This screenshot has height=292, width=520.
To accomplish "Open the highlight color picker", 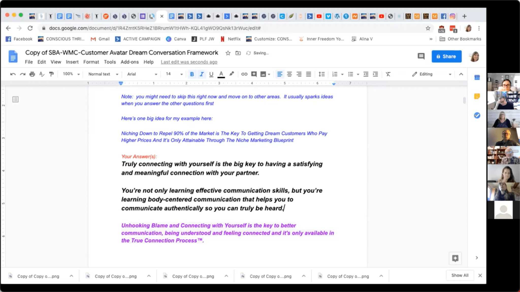I will 231,74.
